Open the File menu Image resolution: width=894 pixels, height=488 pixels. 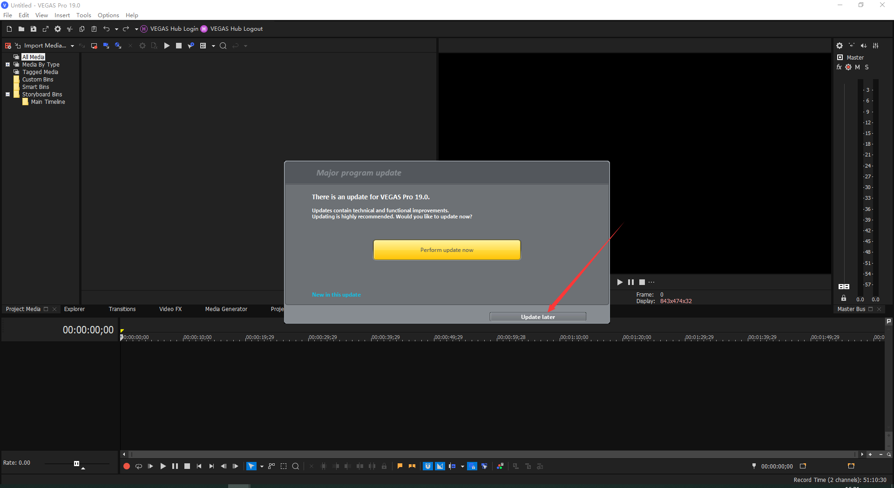click(8, 15)
